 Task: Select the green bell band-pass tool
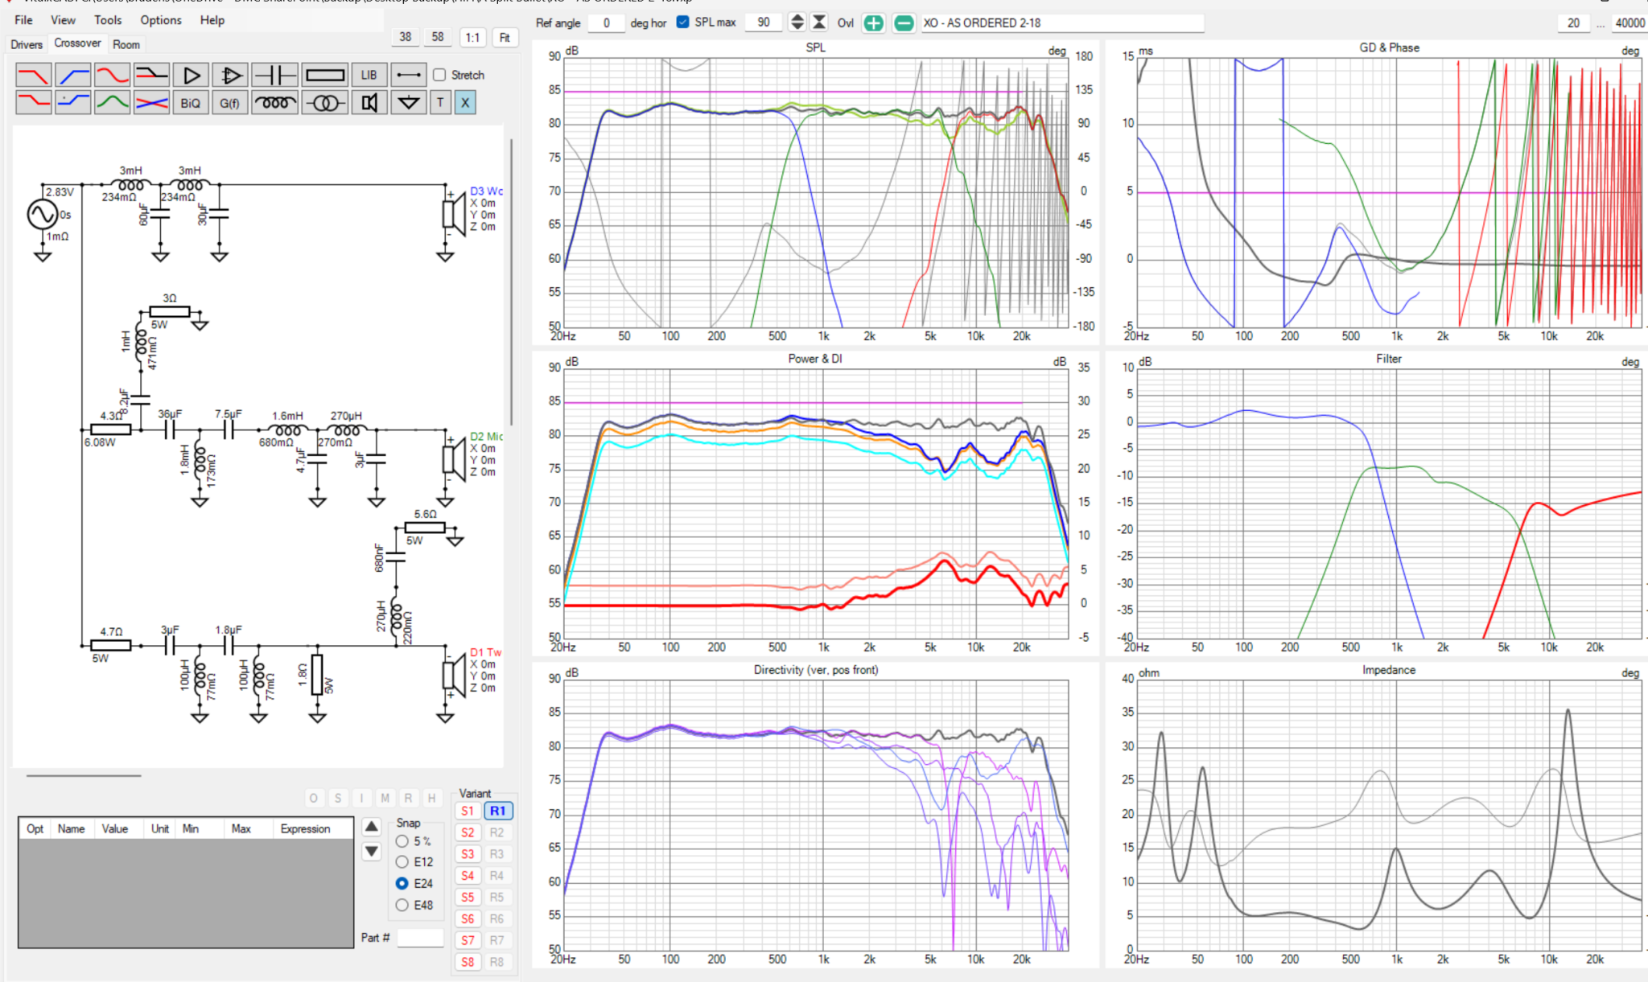[112, 103]
